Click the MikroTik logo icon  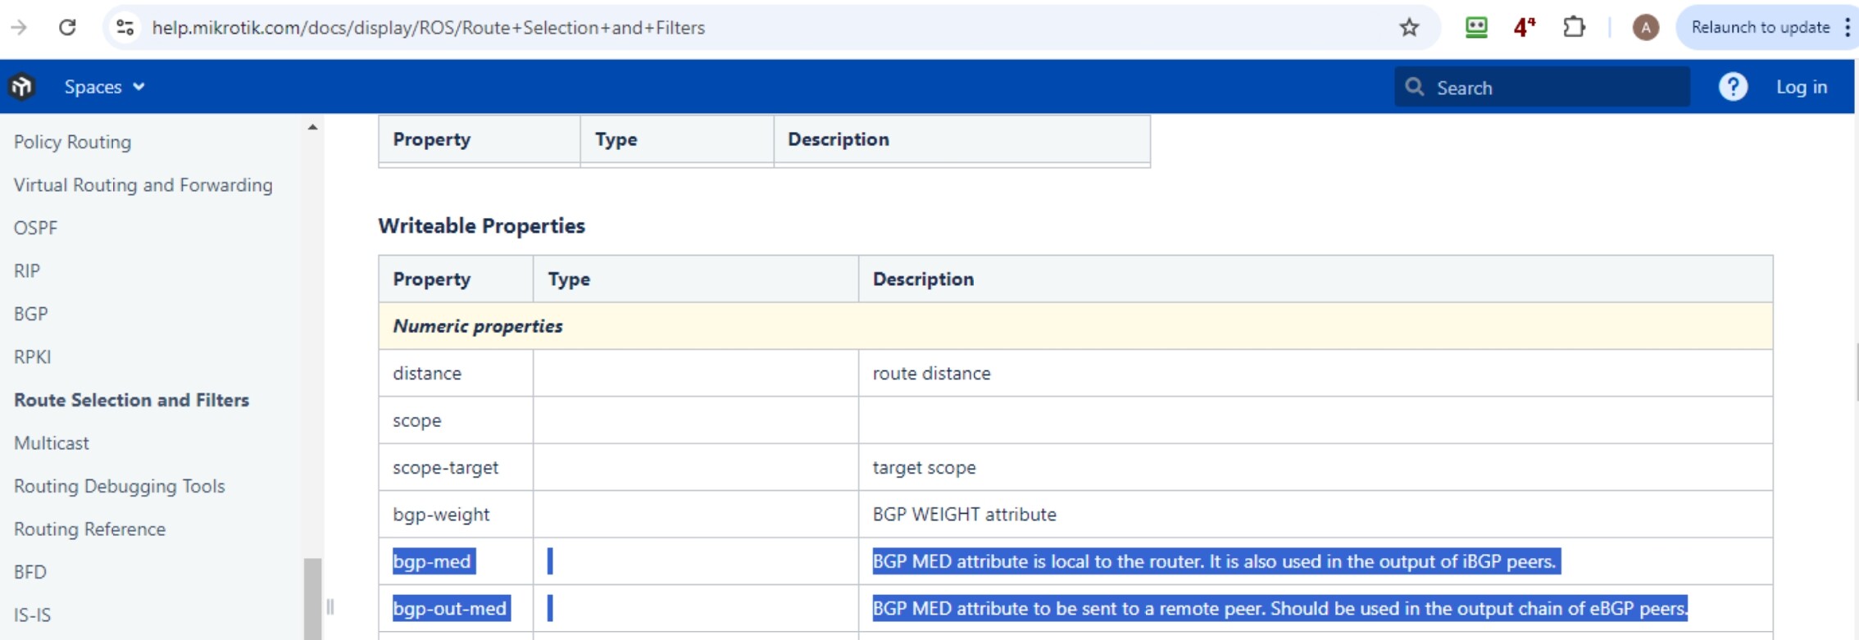(22, 87)
